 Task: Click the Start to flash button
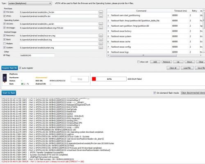click(9, 93)
